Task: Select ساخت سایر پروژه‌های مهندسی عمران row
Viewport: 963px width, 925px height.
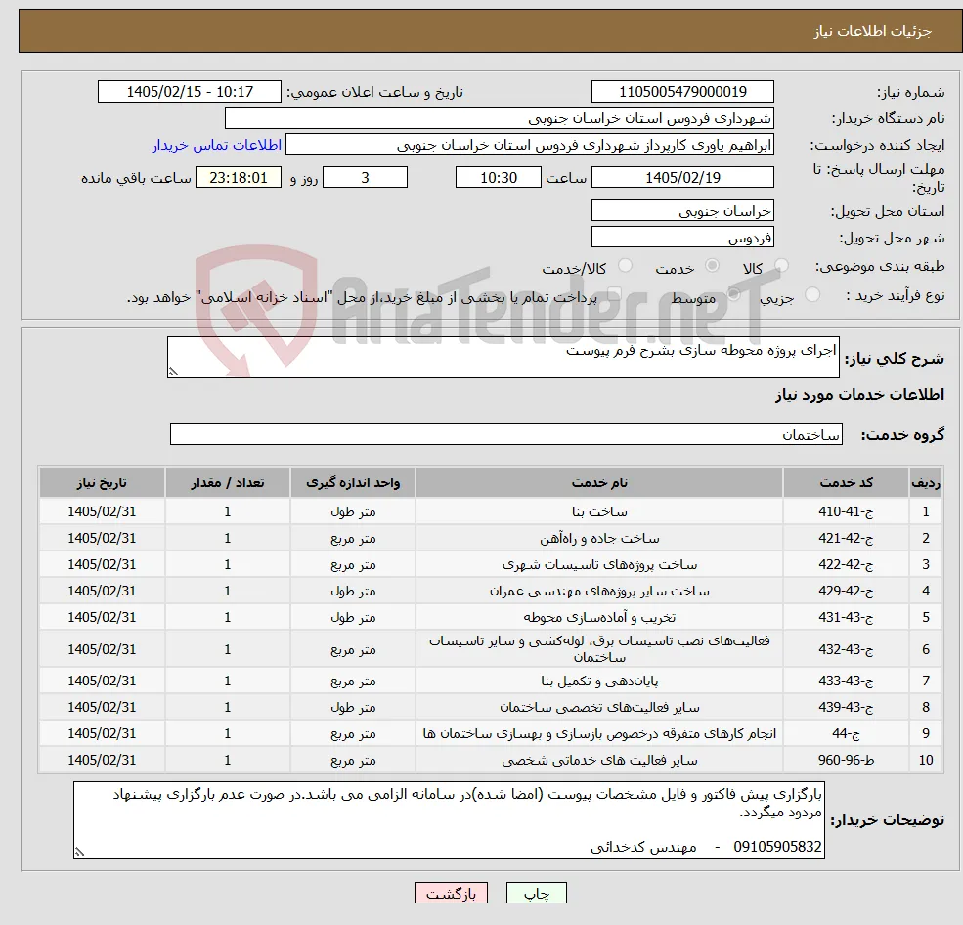Action: click(x=491, y=591)
